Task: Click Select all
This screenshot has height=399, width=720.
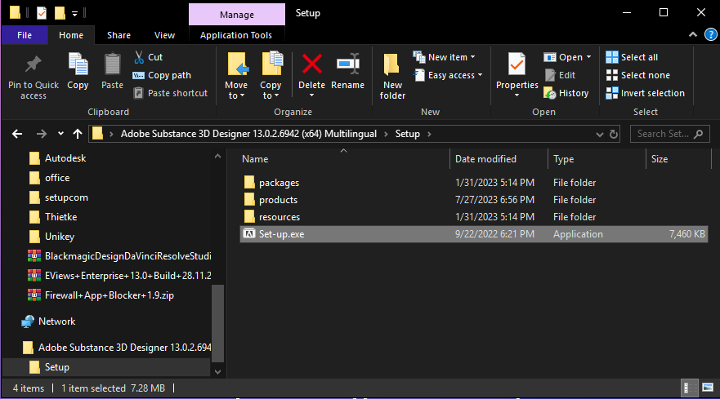Action: pos(632,57)
